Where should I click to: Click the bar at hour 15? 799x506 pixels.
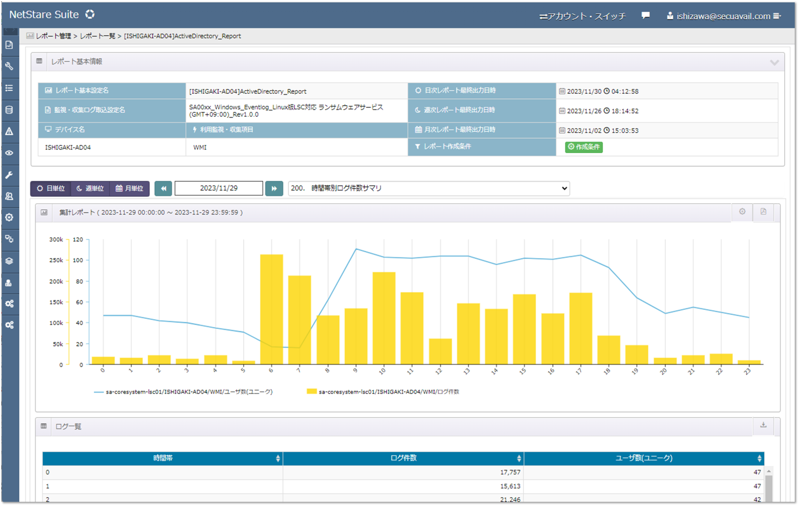524,329
